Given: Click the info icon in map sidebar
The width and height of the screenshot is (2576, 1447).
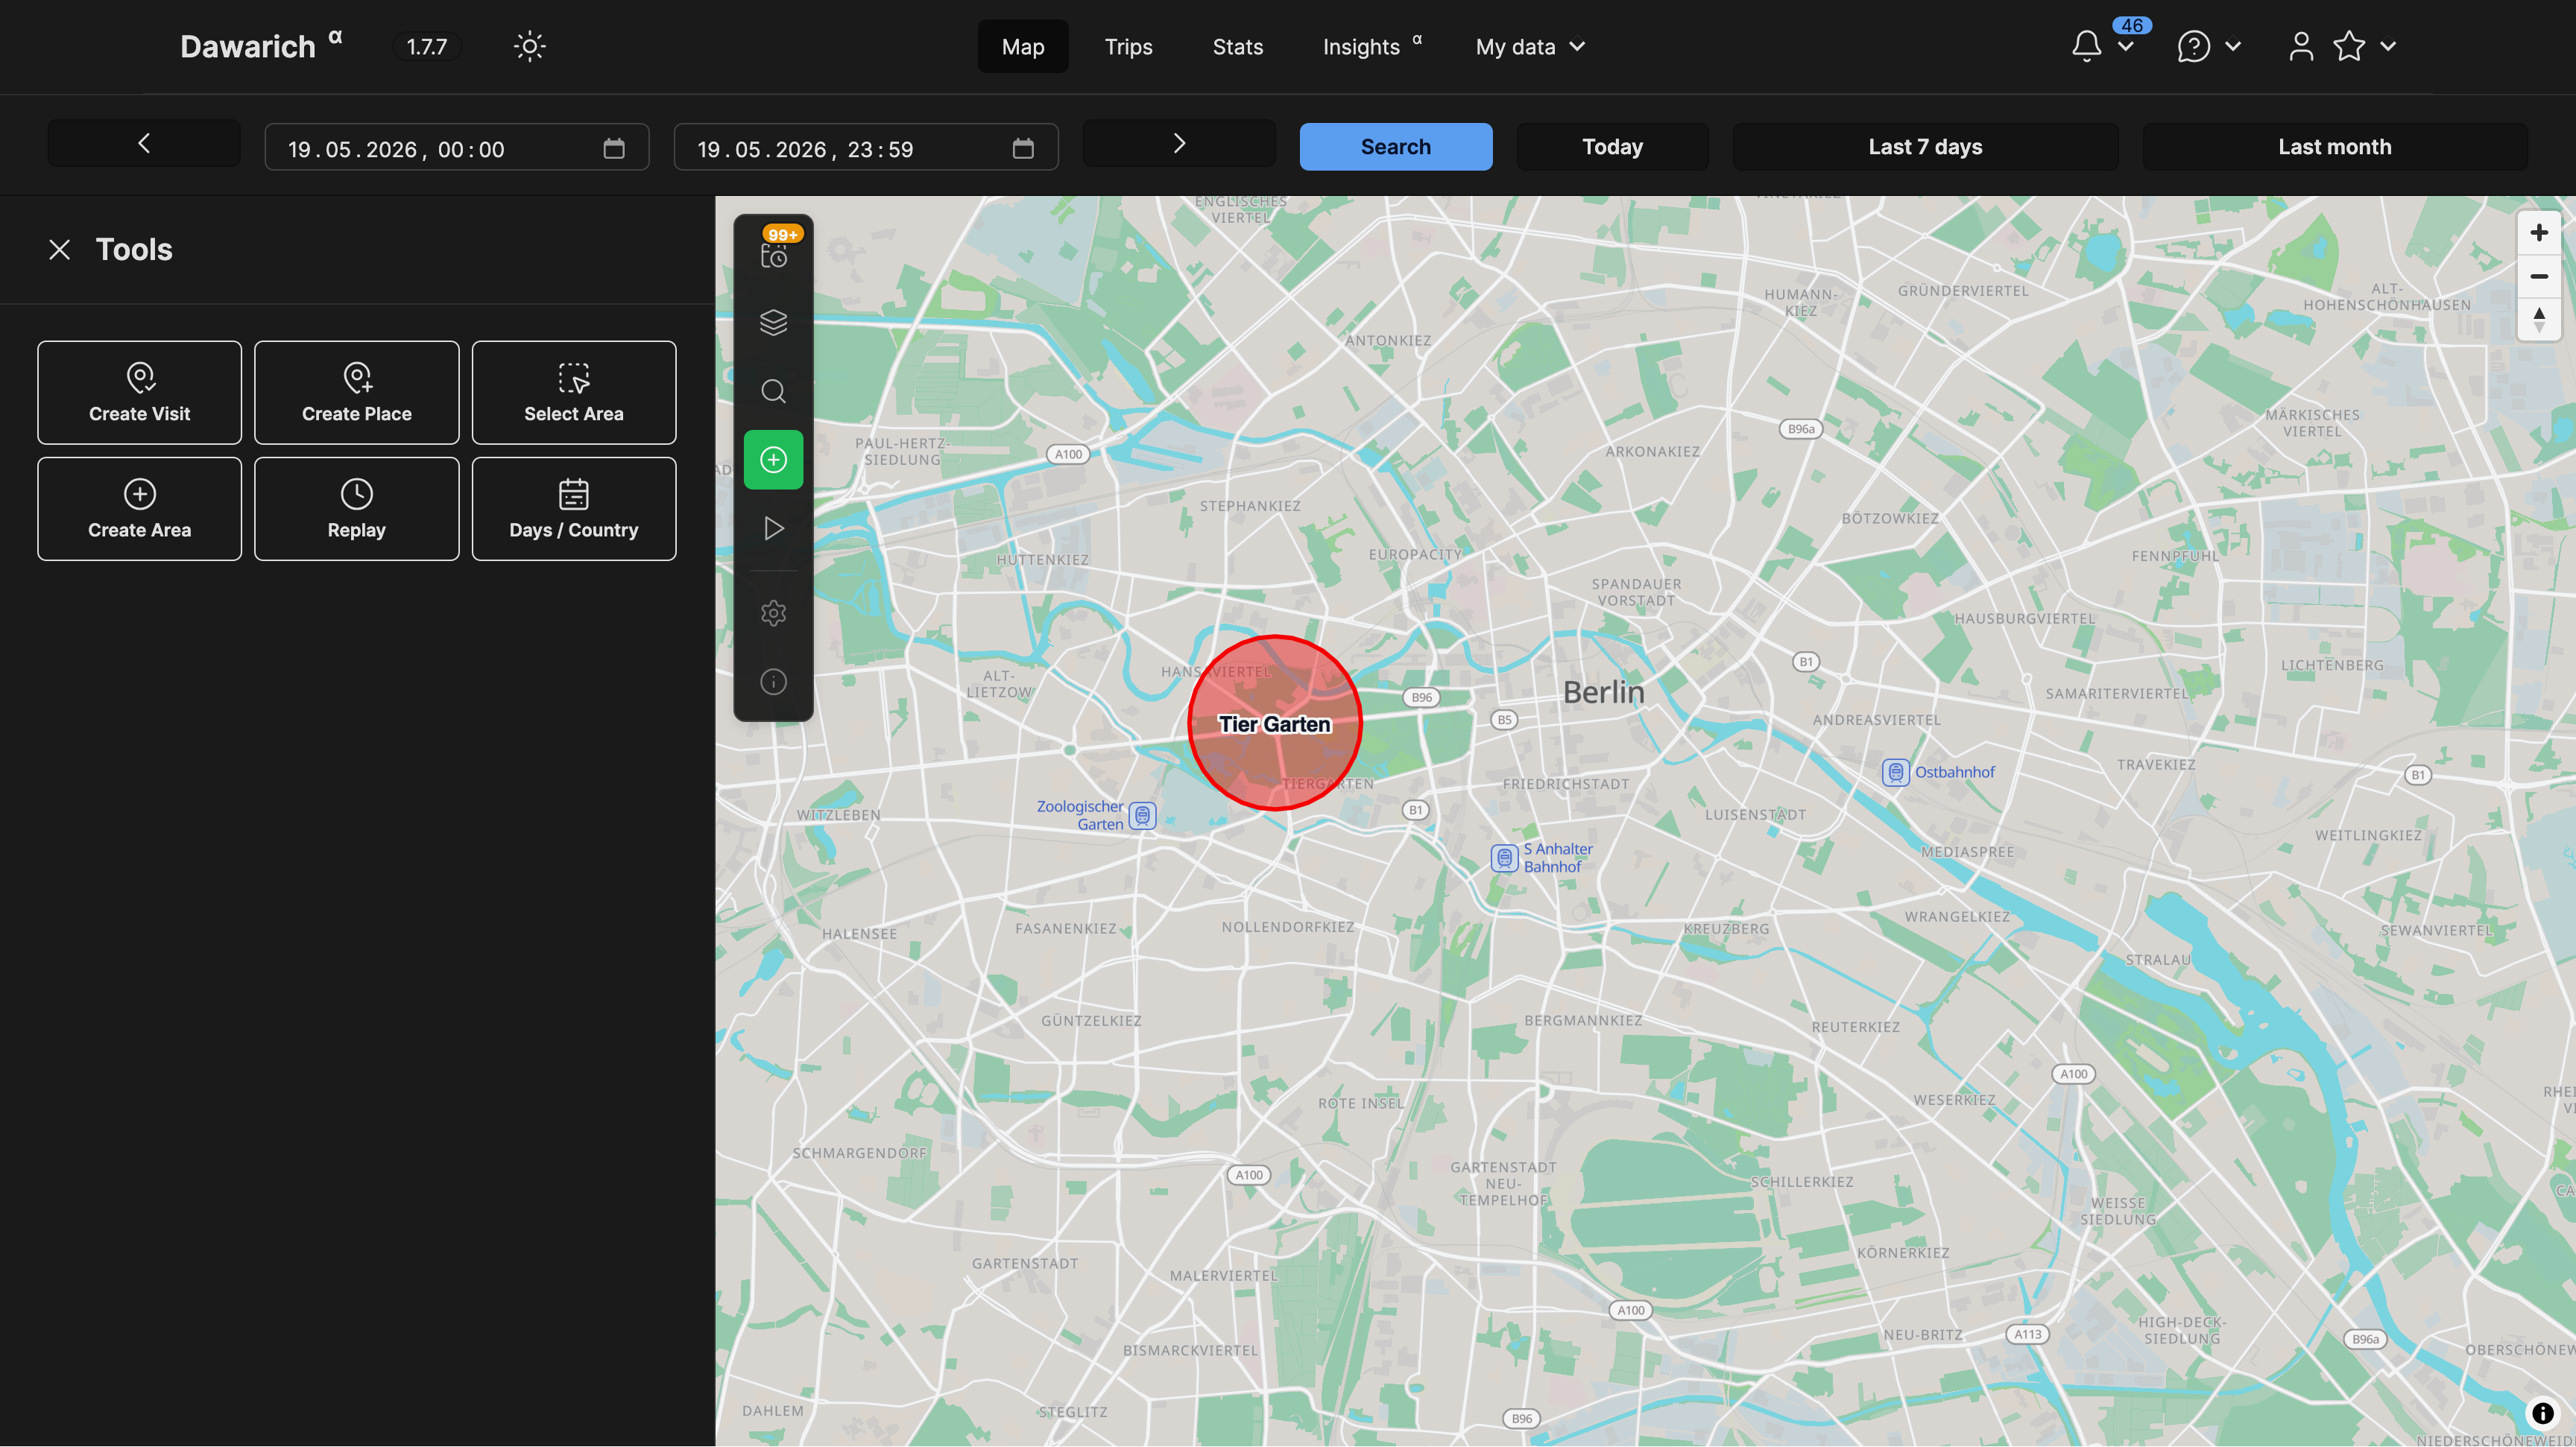Looking at the screenshot, I should [773, 682].
